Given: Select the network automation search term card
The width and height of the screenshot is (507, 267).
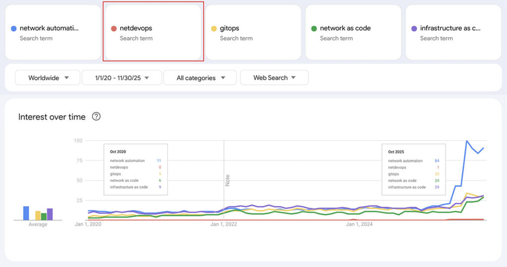Looking at the screenshot, I should tap(53, 32).
